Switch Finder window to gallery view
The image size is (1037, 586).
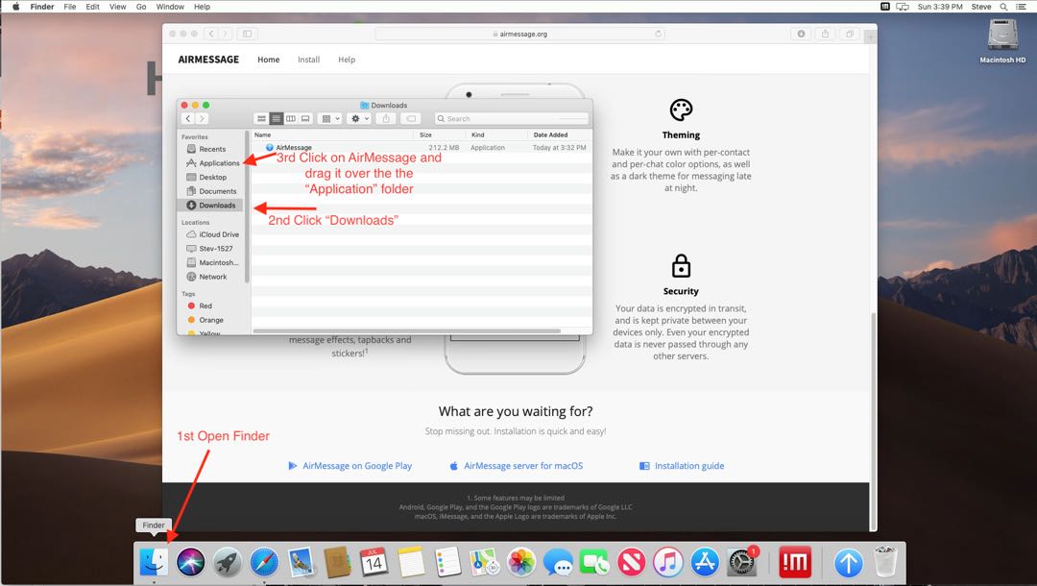(x=305, y=118)
